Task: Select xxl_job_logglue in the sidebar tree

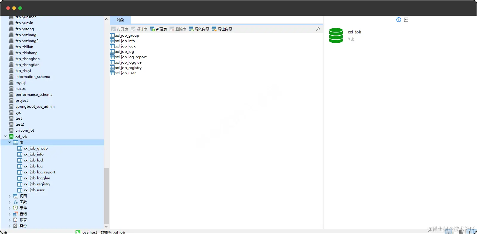Action: pyautogui.click(x=37, y=178)
